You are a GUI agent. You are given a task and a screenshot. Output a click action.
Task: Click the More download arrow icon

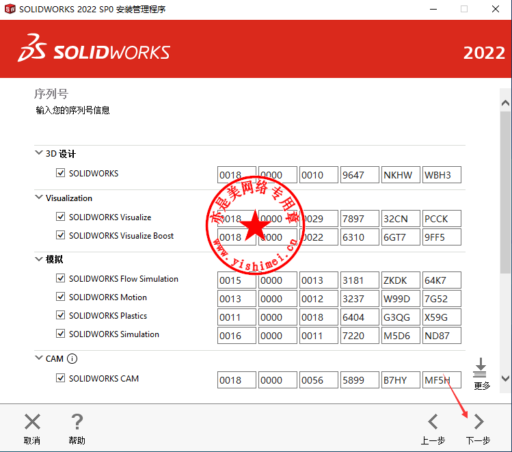click(480, 368)
